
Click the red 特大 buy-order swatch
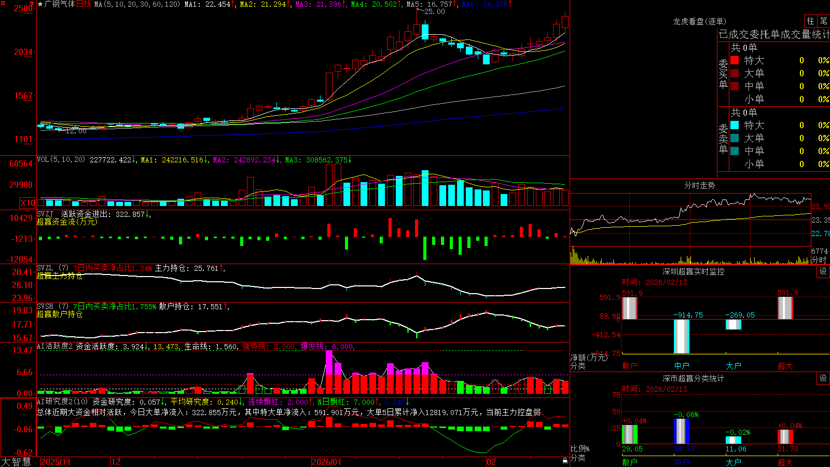pos(735,60)
